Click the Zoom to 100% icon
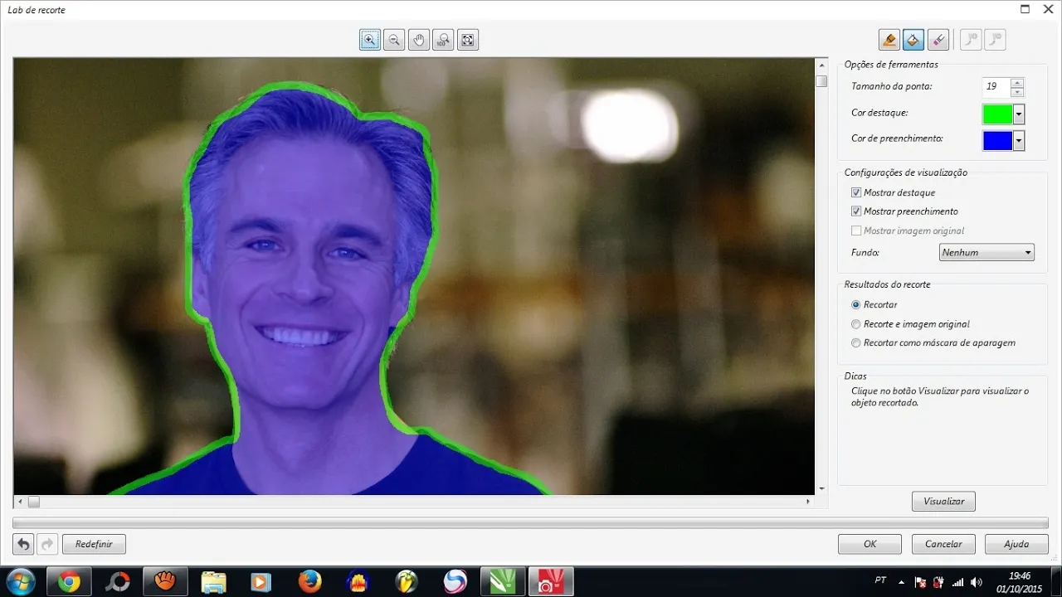The width and height of the screenshot is (1062, 597). pyautogui.click(x=443, y=40)
